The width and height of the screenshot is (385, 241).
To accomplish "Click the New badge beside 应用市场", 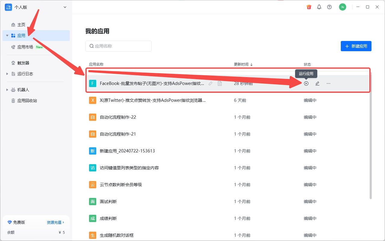I will [x=39, y=47].
